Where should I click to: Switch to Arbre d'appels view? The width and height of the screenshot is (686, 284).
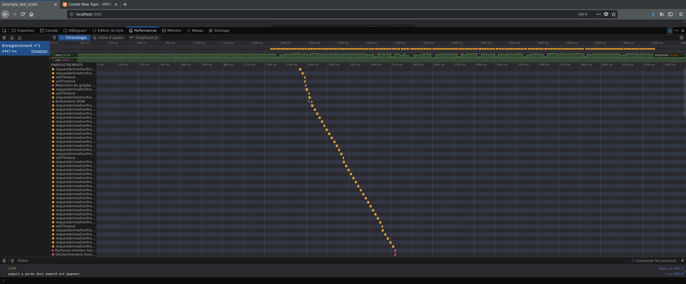(108, 38)
